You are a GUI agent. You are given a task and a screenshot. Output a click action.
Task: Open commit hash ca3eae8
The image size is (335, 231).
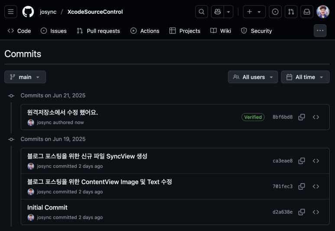(283, 161)
